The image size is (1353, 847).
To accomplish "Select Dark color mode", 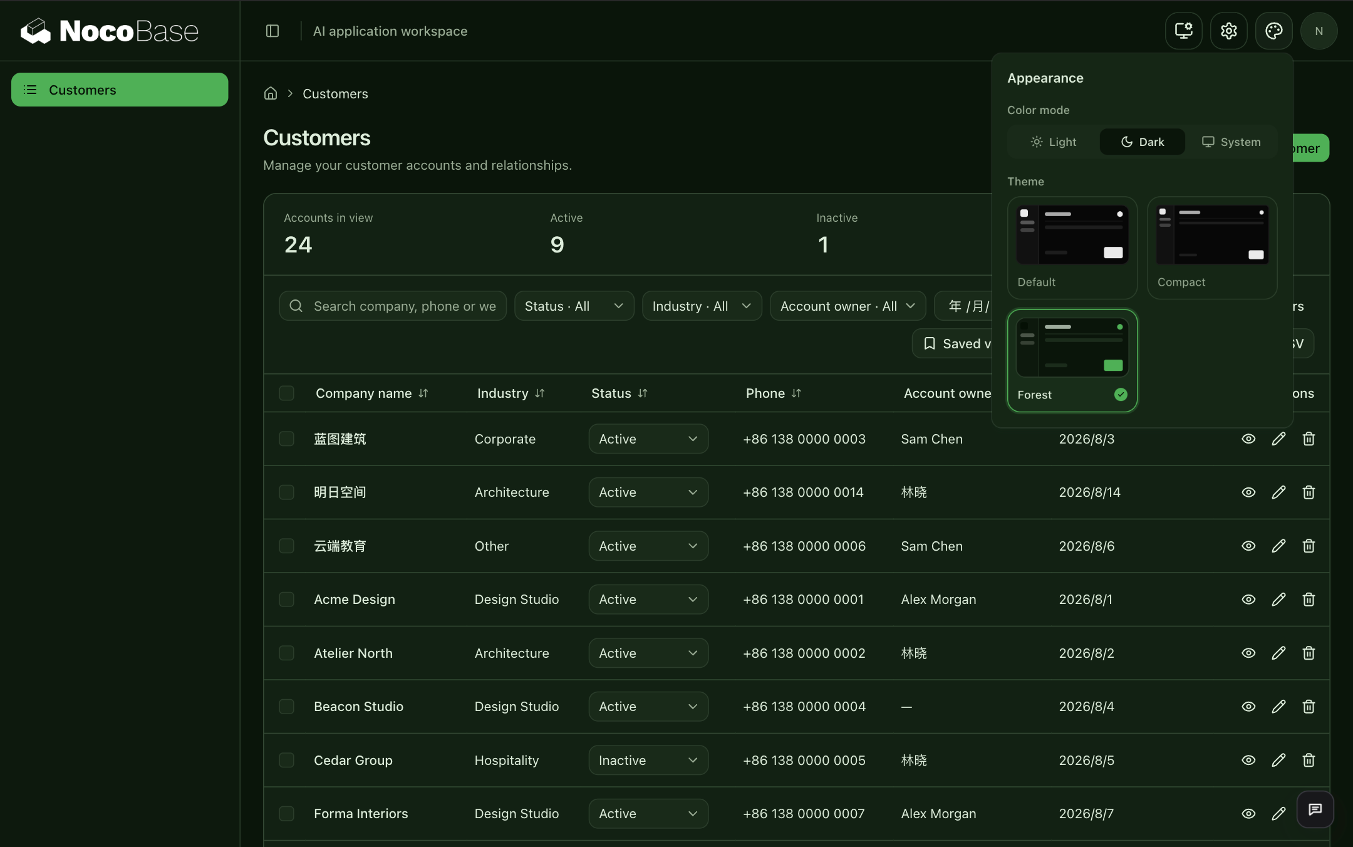I will click(x=1142, y=142).
